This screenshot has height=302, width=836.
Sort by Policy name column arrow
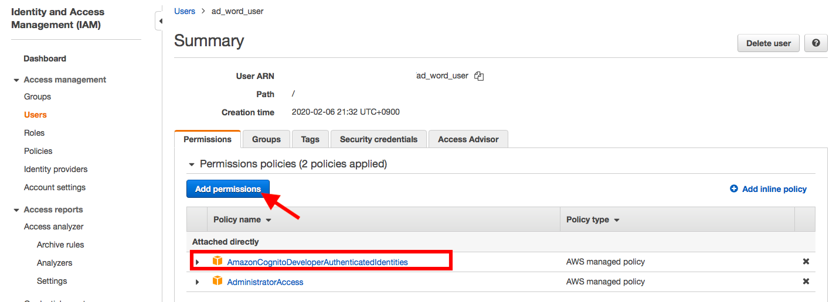coord(269,221)
